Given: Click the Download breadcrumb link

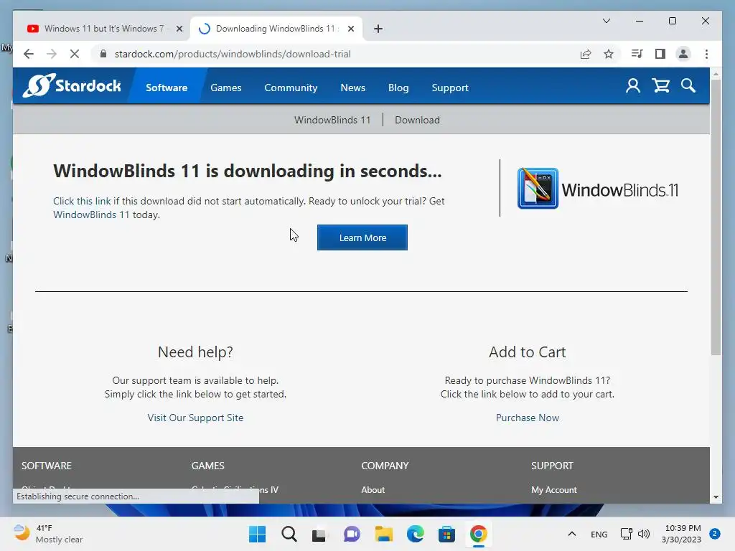Looking at the screenshot, I should 417,120.
